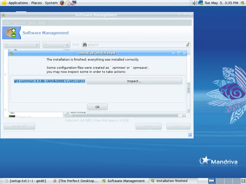
Task: Click the date and time clock
Action: pyautogui.click(x=221, y=3)
